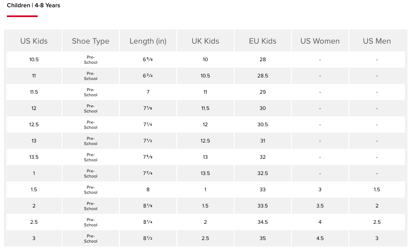Select the Children 4-8 Years tab

[x=33, y=6]
